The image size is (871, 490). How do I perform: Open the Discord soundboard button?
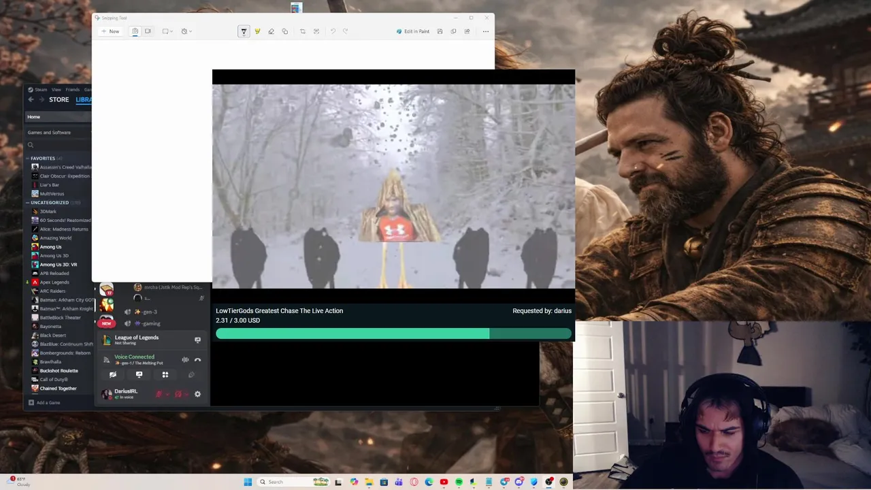click(x=191, y=374)
